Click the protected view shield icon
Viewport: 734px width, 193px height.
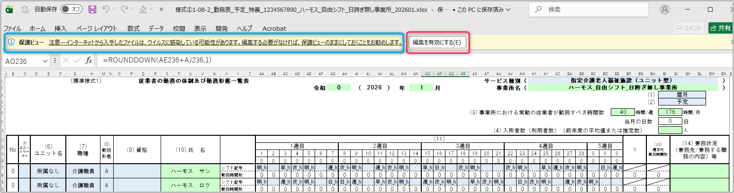(11, 42)
